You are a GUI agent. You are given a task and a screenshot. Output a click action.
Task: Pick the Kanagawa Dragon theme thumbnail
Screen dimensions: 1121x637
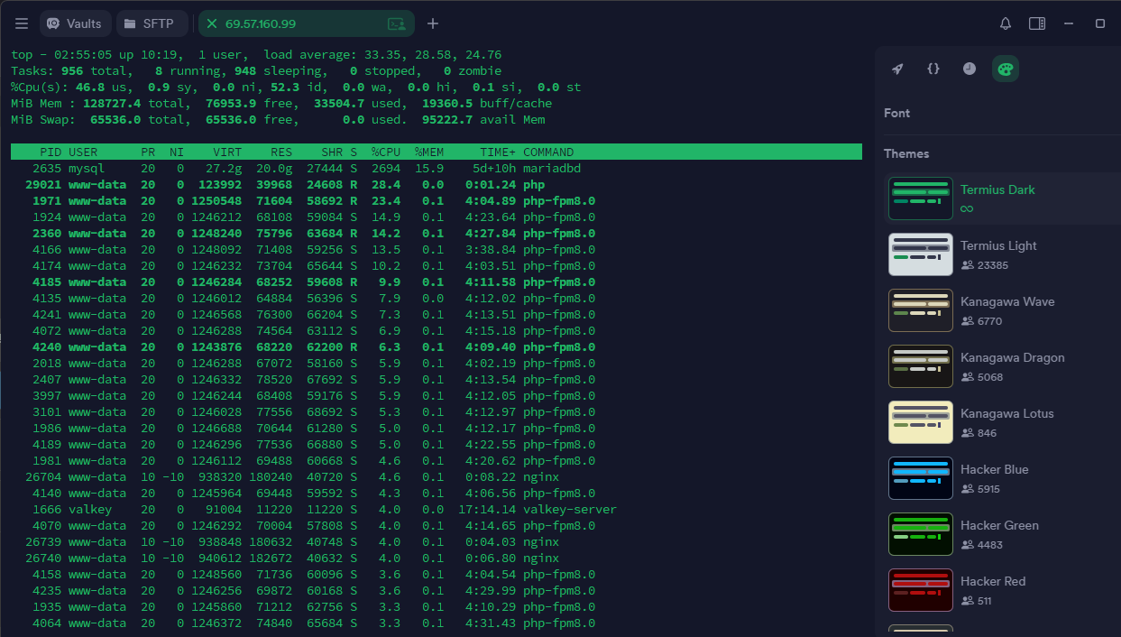coord(921,366)
